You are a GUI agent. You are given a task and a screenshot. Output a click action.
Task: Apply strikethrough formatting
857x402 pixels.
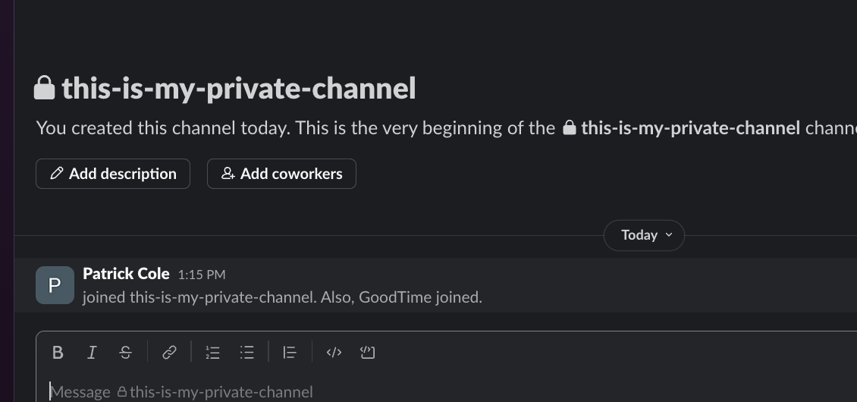click(126, 352)
